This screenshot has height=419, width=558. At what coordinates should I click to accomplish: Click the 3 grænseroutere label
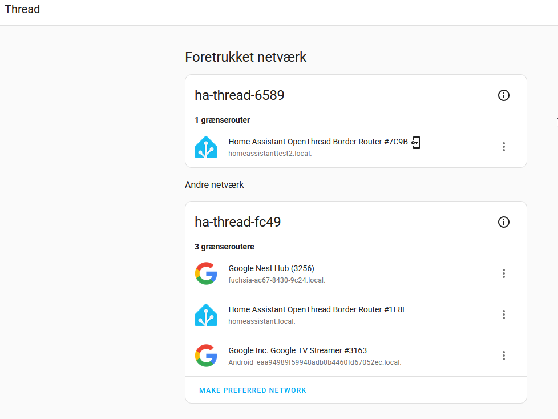pyautogui.click(x=225, y=247)
